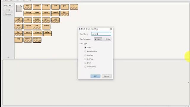Select the 'area' class box
Image resolution: width=190 pixels, height=107 pixels.
37,7
